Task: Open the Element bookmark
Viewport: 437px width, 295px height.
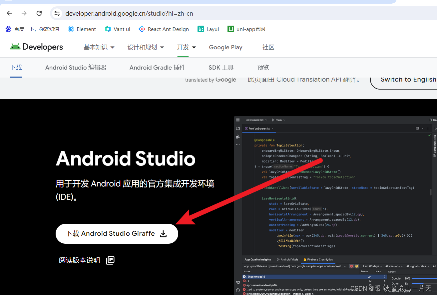Action: tap(82, 29)
